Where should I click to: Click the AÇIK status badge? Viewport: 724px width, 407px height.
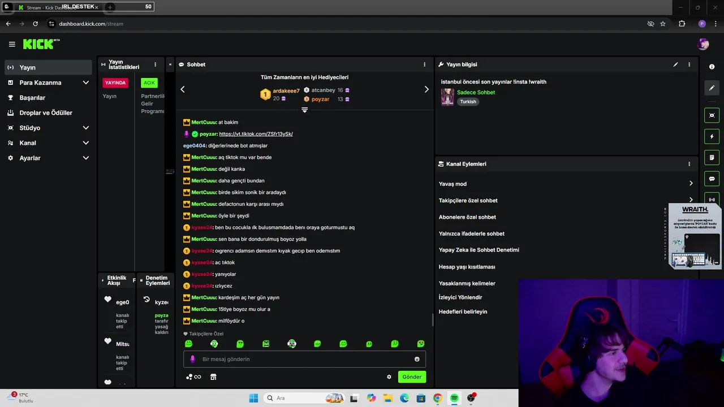click(149, 83)
